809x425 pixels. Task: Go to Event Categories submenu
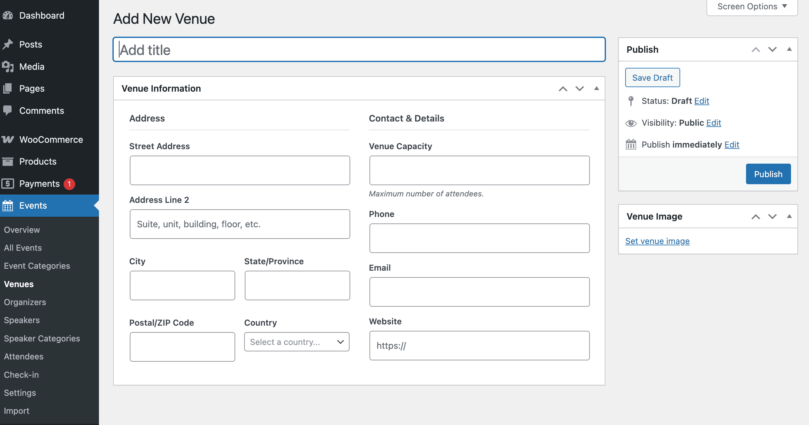[37, 266]
